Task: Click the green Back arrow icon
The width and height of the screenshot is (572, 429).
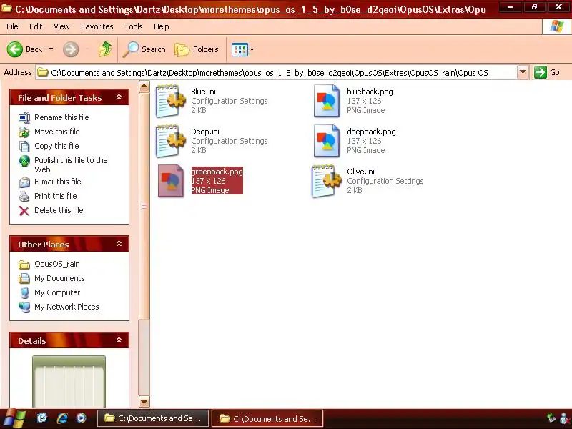Action: pos(14,49)
